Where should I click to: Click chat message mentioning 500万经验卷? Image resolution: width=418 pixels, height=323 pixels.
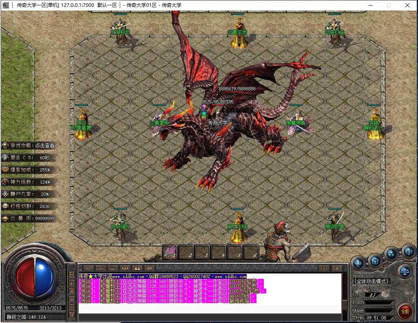pos(171,286)
